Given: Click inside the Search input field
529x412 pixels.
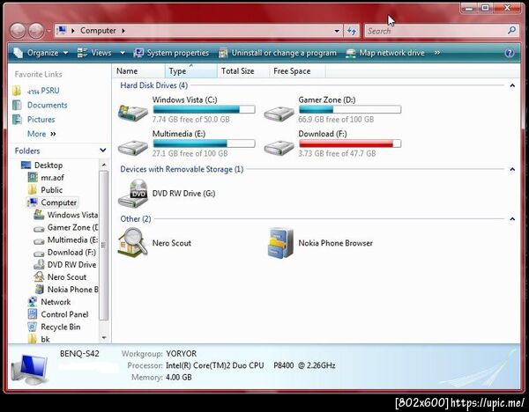Looking at the screenshot, I should 436,31.
